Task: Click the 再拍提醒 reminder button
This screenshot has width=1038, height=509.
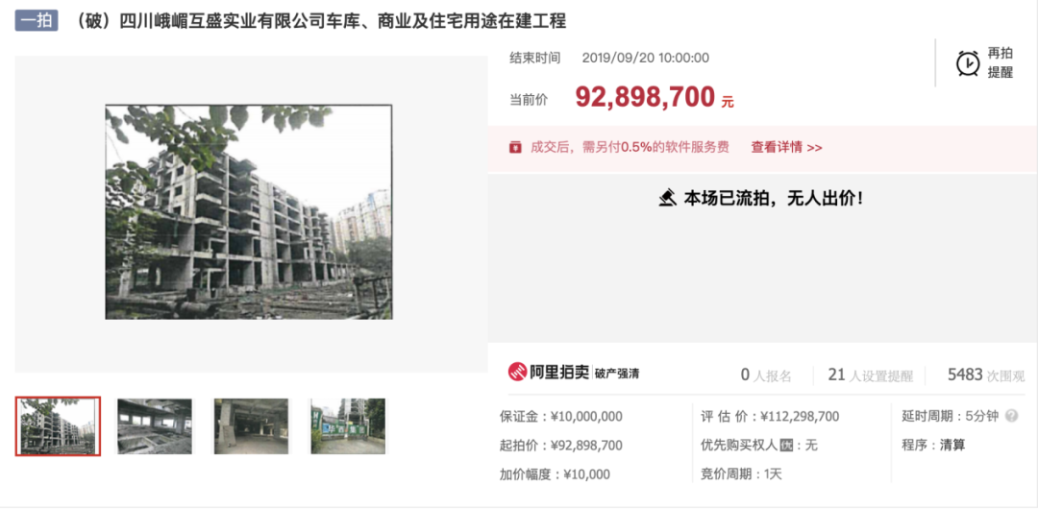Action: point(984,63)
